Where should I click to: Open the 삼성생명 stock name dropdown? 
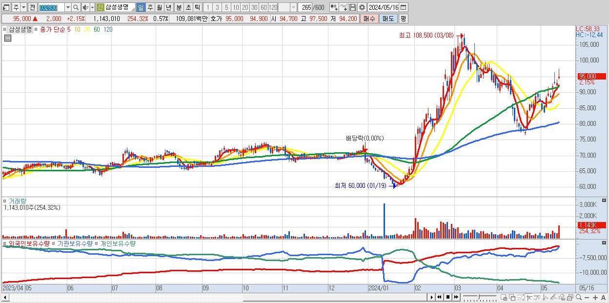[133, 8]
